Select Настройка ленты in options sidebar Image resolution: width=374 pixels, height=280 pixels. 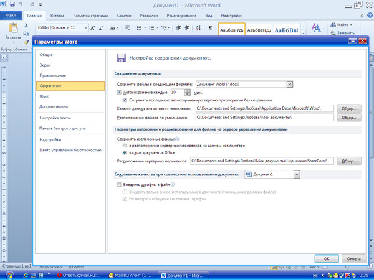point(70,118)
